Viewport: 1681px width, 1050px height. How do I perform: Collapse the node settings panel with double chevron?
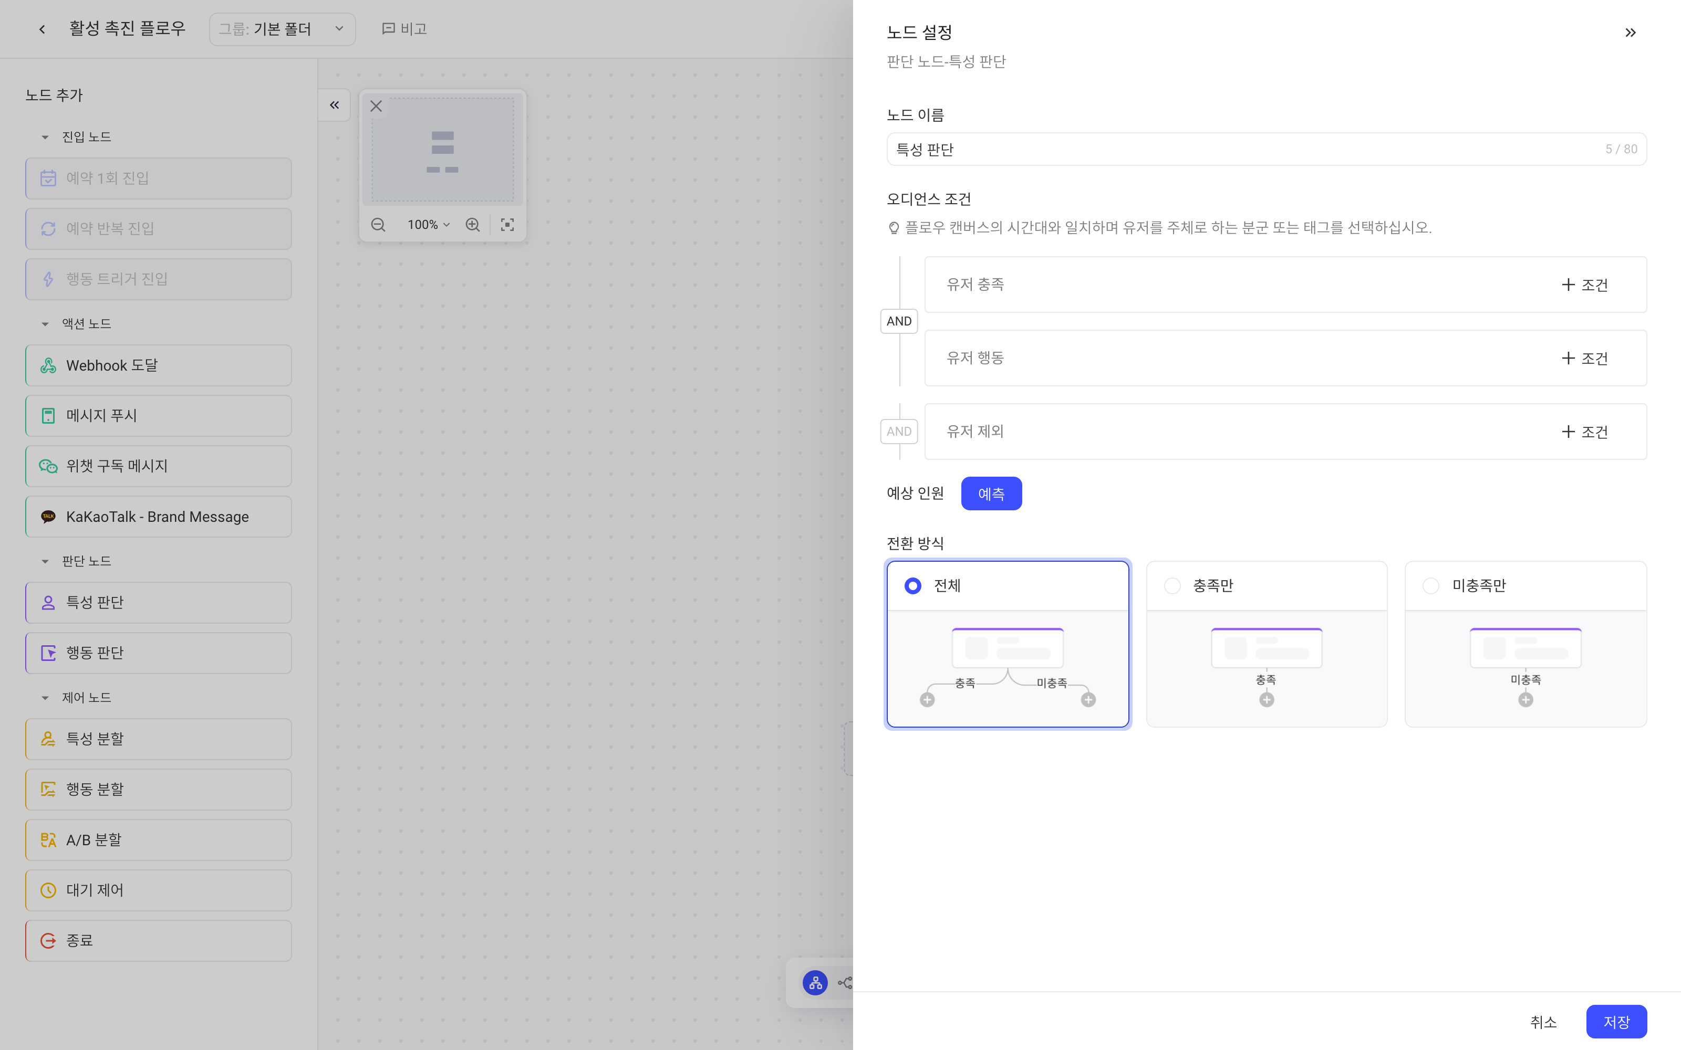pos(1630,33)
